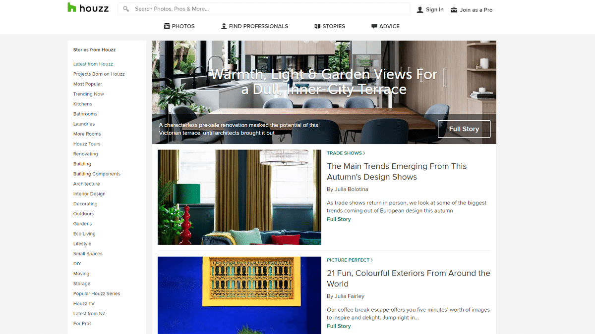This screenshot has height=334, width=595.
Task: Click the Sign In person icon
Action: 420,10
